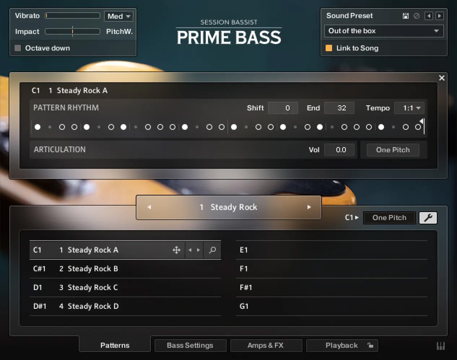Click the save Sound Preset disk icon
This screenshot has height=360, width=457.
(406, 16)
